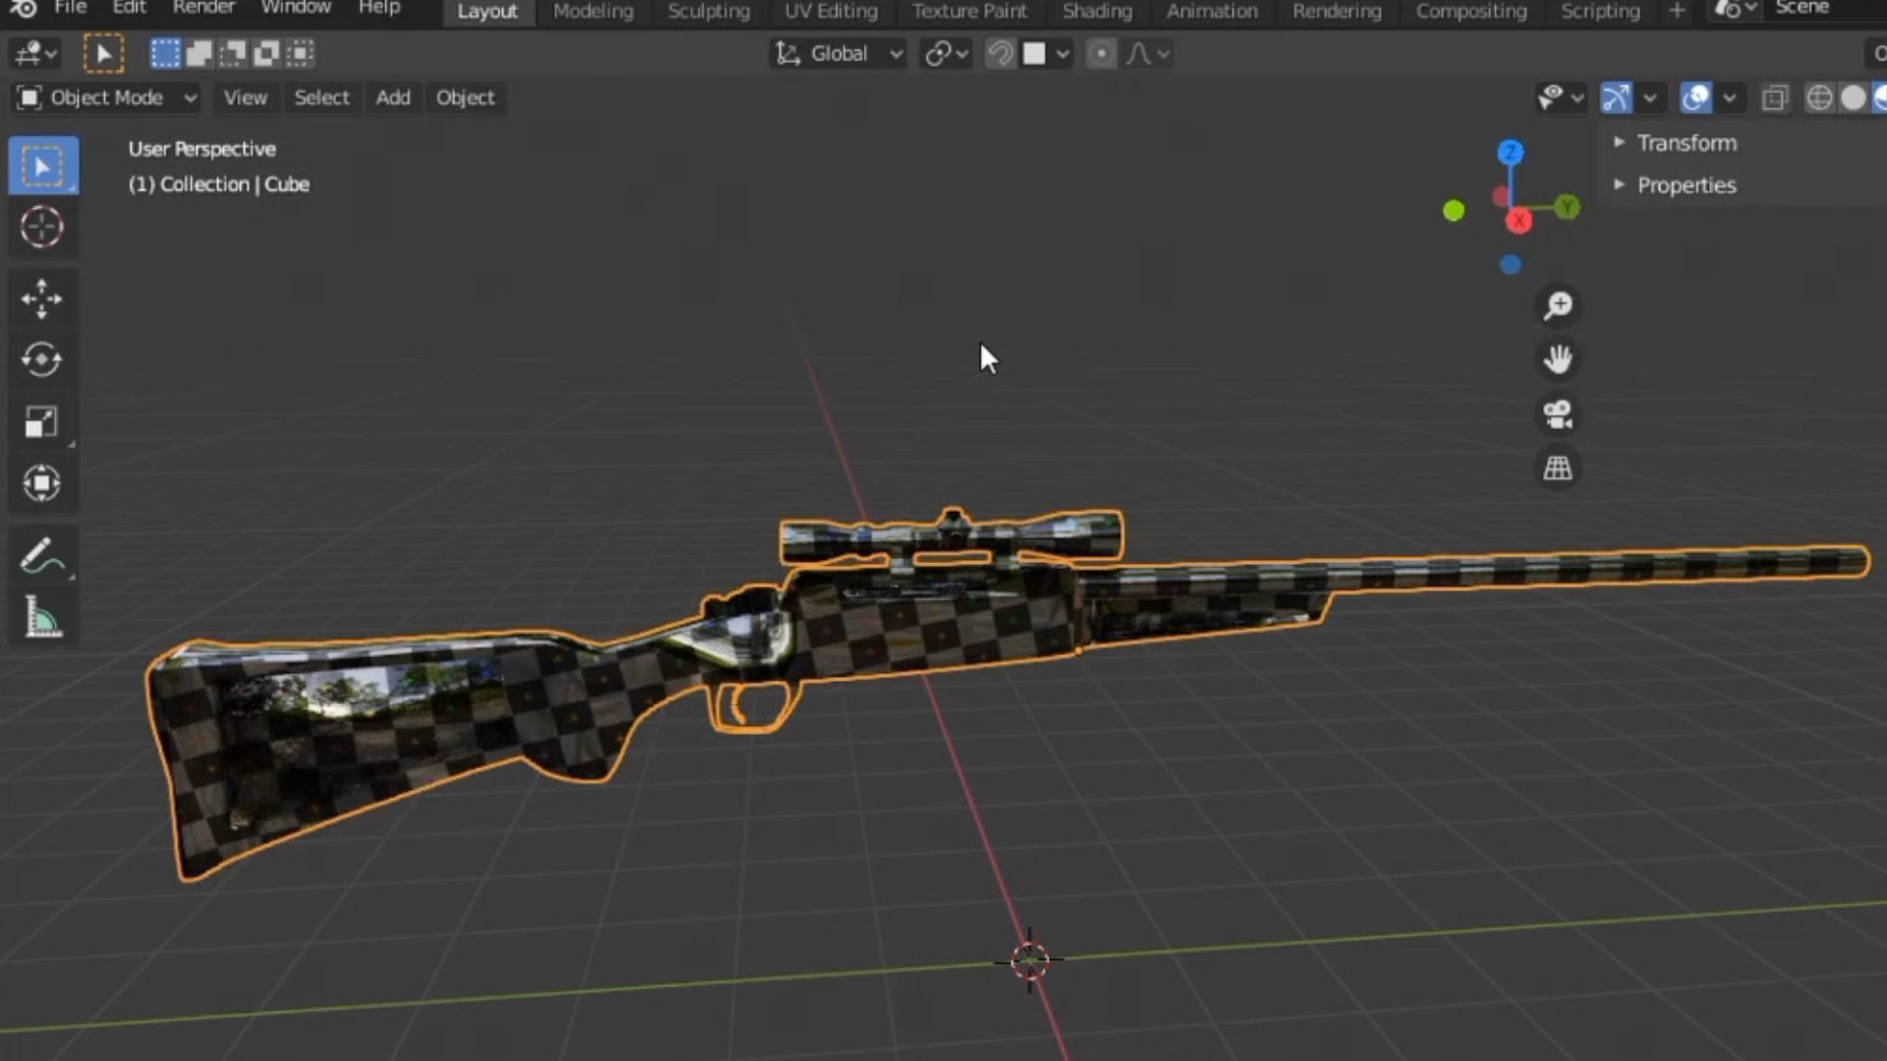Toggle proportional editing button
The width and height of the screenshot is (1887, 1061).
click(x=1101, y=54)
